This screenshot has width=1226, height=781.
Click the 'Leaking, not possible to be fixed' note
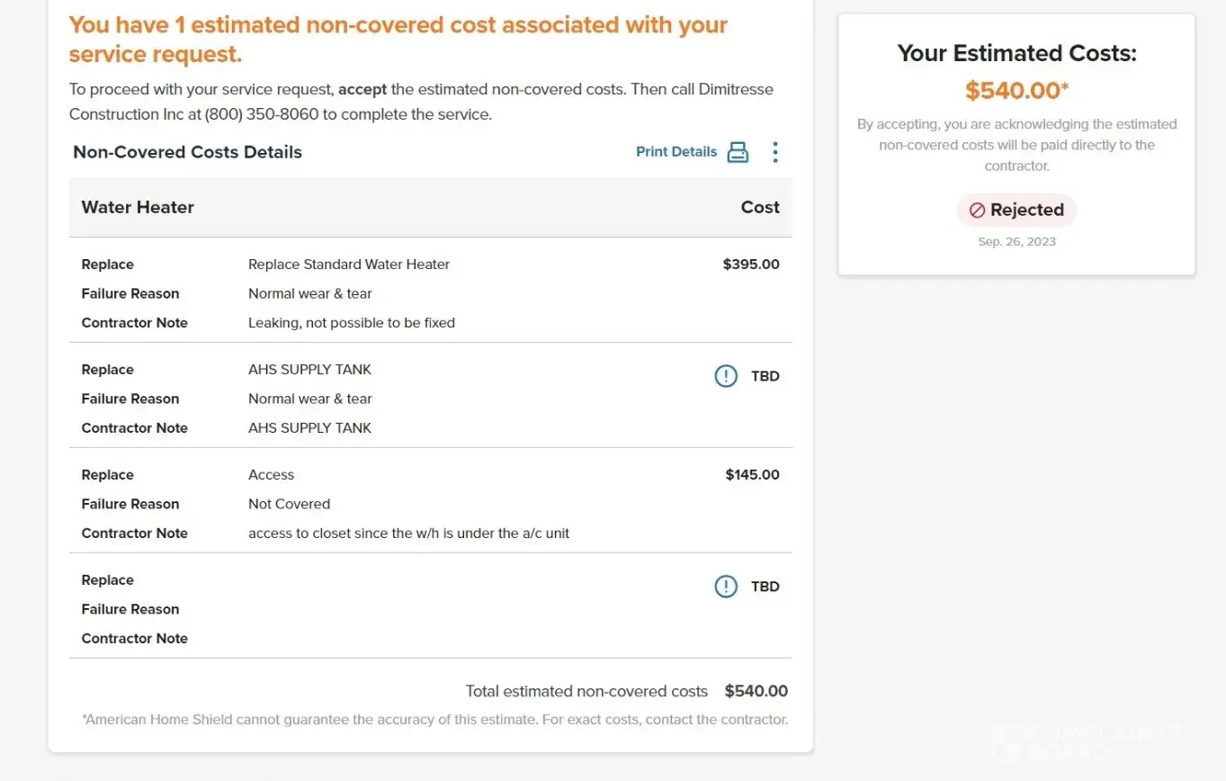tap(352, 323)
